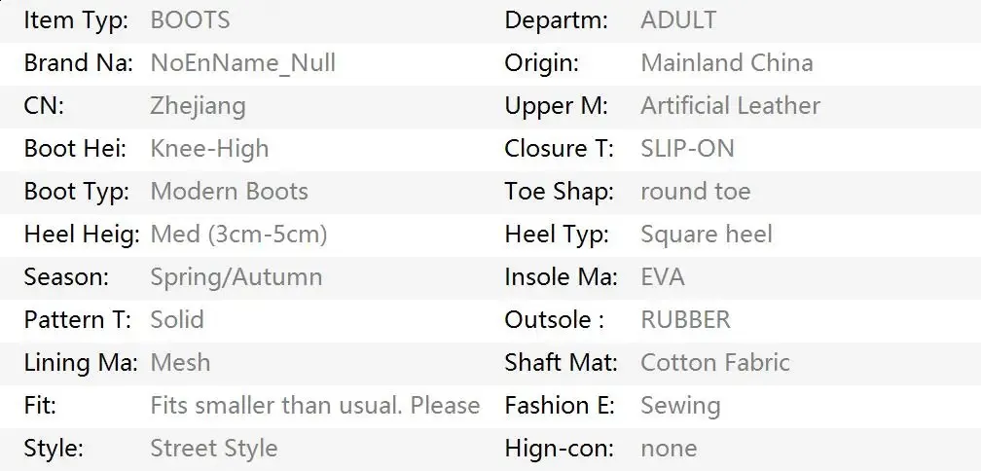Select the Street Style value

tap(214, 449)
